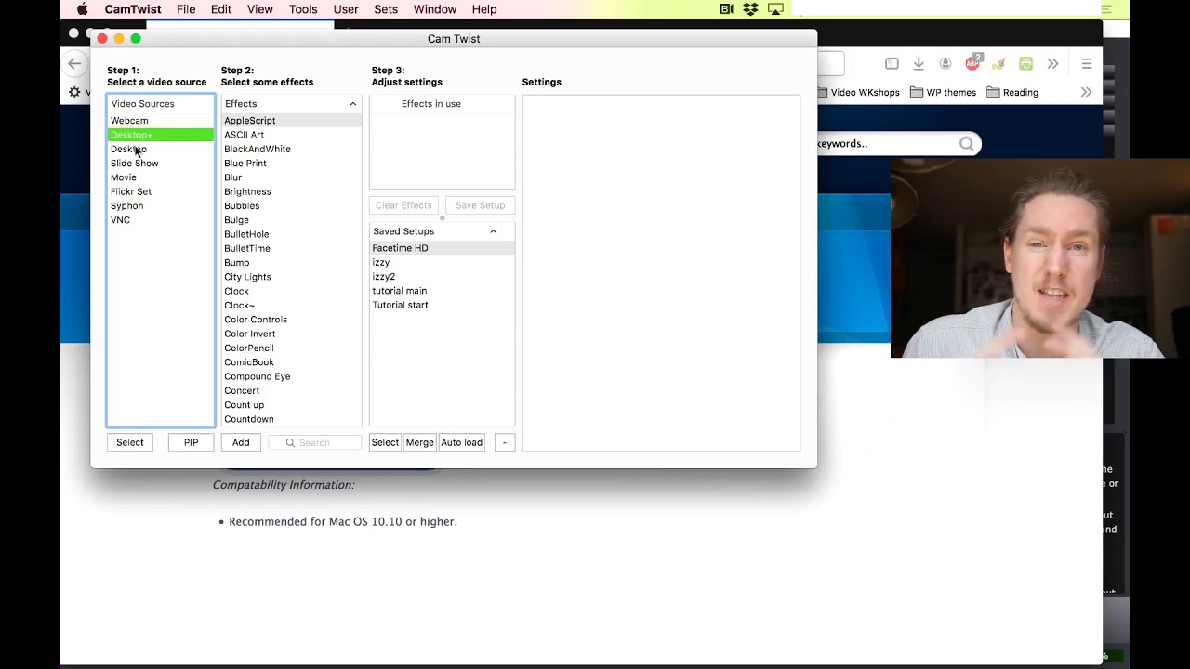Show more bookmarks overflow chevron
Screen dimensions: 1190x669
[x=1086, y=92]
